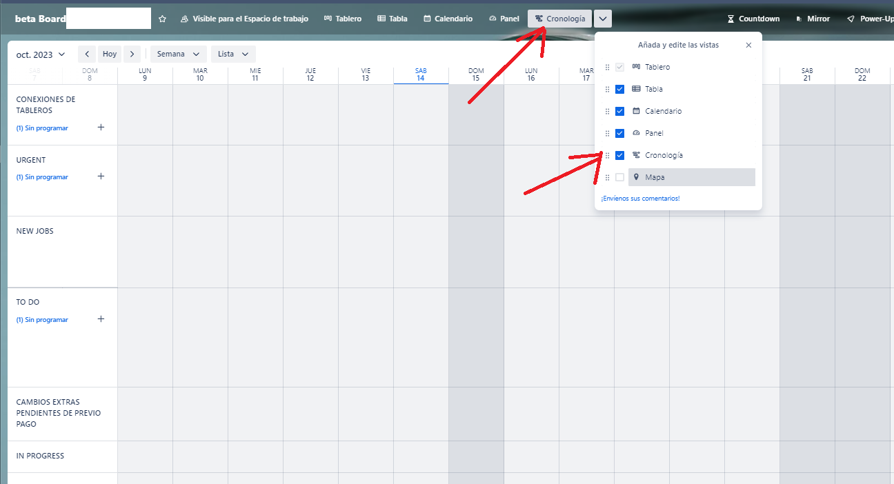894x484 pixels.
Task: Enable the Mapa view checkbox
Action: tap(619, 177)
